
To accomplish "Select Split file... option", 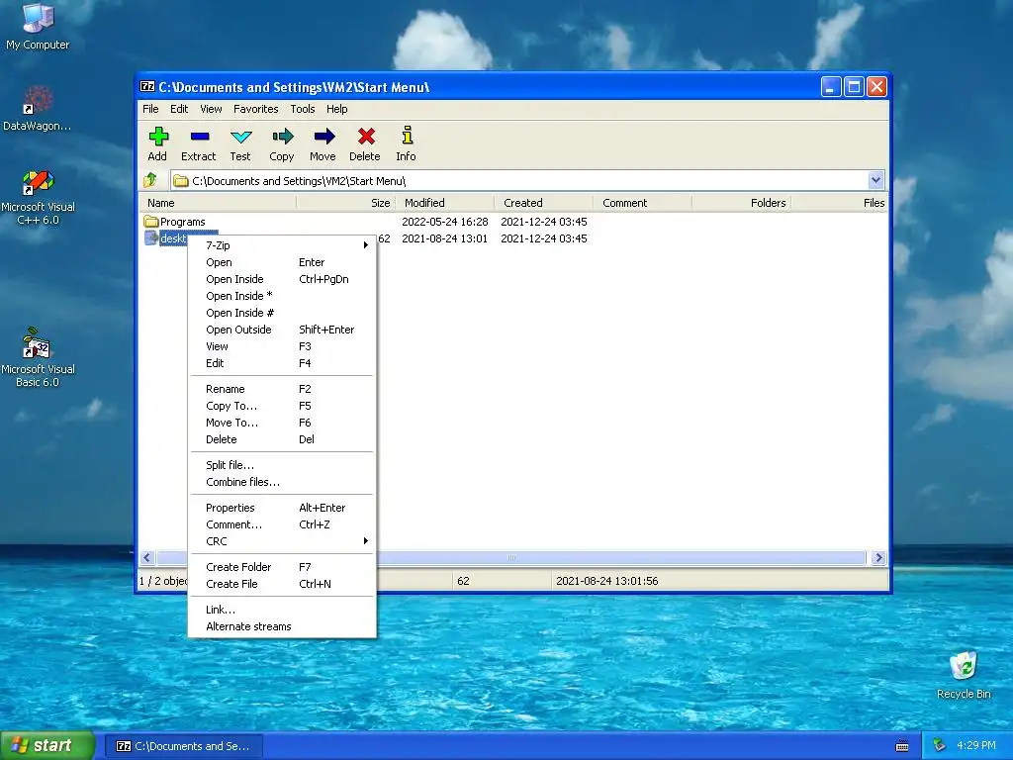I will coord(282,465).
